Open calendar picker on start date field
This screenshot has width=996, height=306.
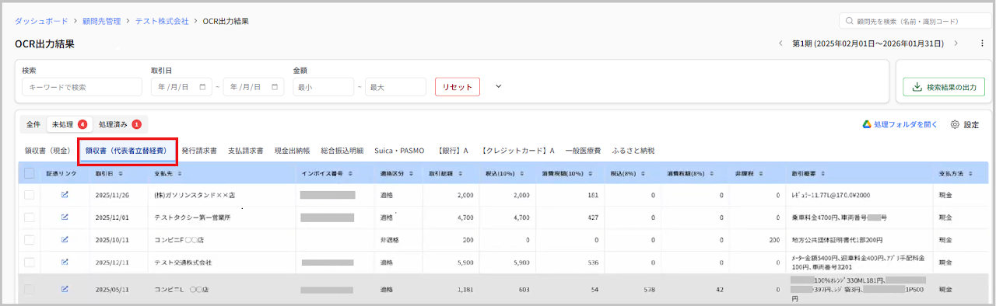(x=203, y=87)
